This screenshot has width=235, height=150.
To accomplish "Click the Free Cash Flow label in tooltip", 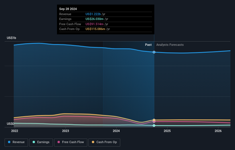I will pyautogui.click(x=70, y=24).
